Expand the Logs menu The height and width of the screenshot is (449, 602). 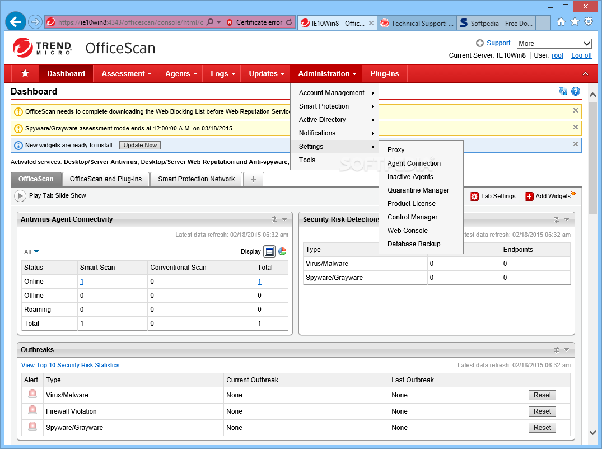point(223,74)
